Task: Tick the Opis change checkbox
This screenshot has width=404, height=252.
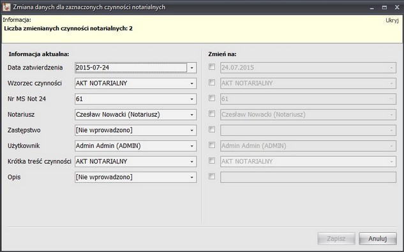Action: (212, 177)
